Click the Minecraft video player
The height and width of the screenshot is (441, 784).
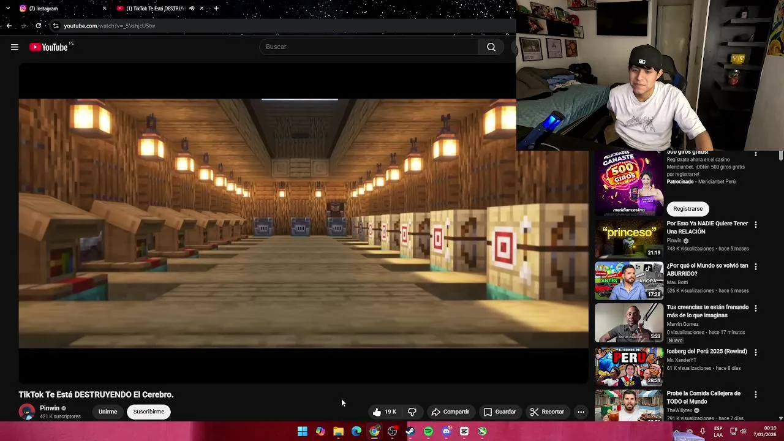(x=303, y=224)
